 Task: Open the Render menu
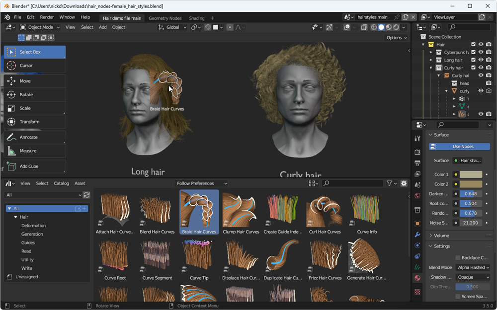(47, 17)
